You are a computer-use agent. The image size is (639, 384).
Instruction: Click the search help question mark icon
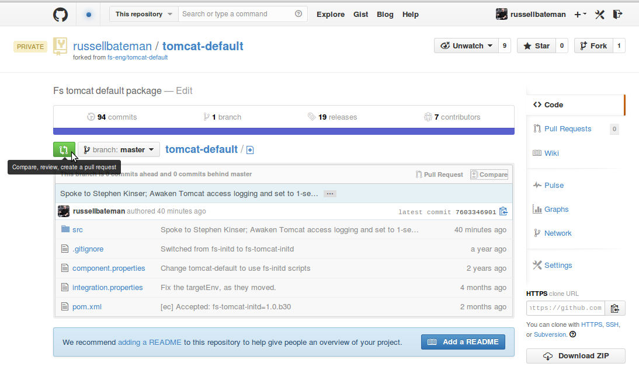[x=298, y=14]
